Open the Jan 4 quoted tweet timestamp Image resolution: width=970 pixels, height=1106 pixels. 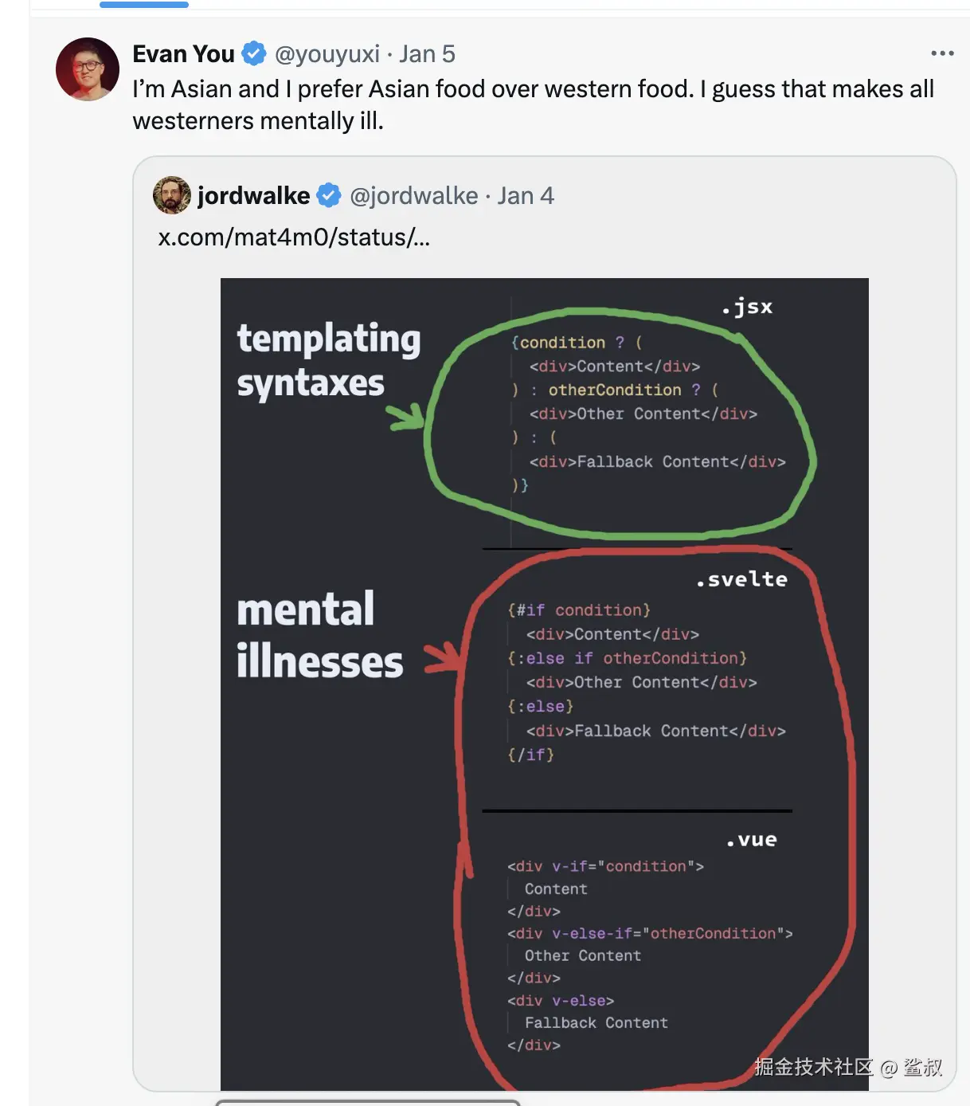(x=526, y=195)
